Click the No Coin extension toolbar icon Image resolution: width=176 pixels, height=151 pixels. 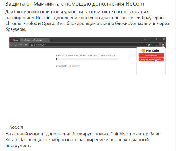coord(163,45)
